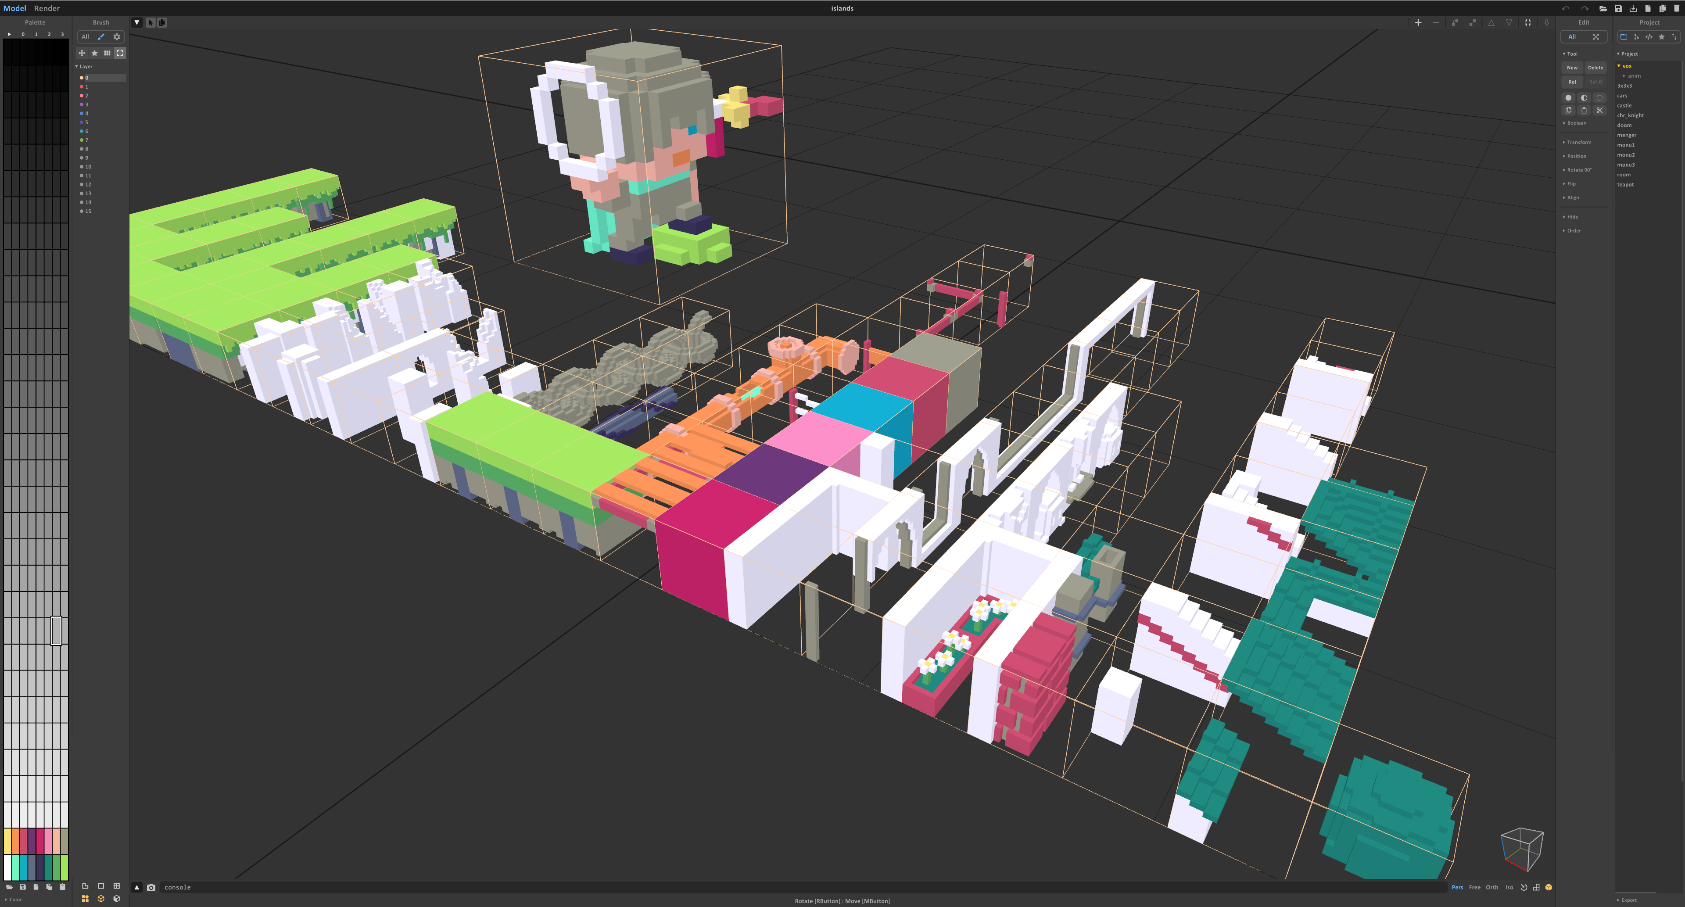Select the paintbrush icon in Brush panel
Image resolution: width=1685 pixels, height=907 pixels.
coord(101,36)
